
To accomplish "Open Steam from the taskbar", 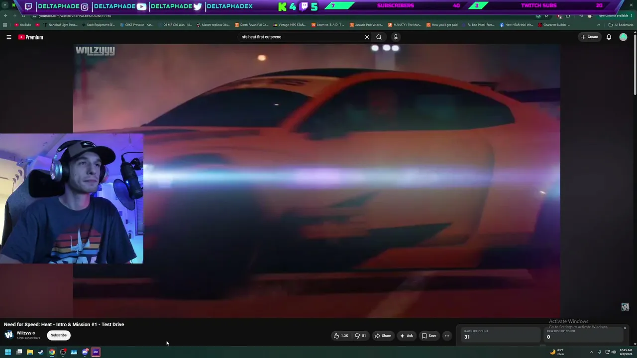I will 41,352.
